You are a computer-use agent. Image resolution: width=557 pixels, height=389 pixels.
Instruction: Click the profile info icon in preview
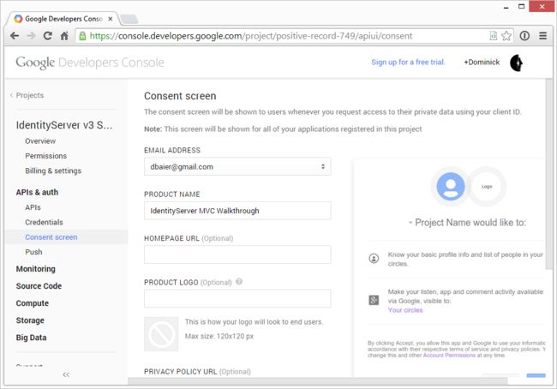coord(374,258)
